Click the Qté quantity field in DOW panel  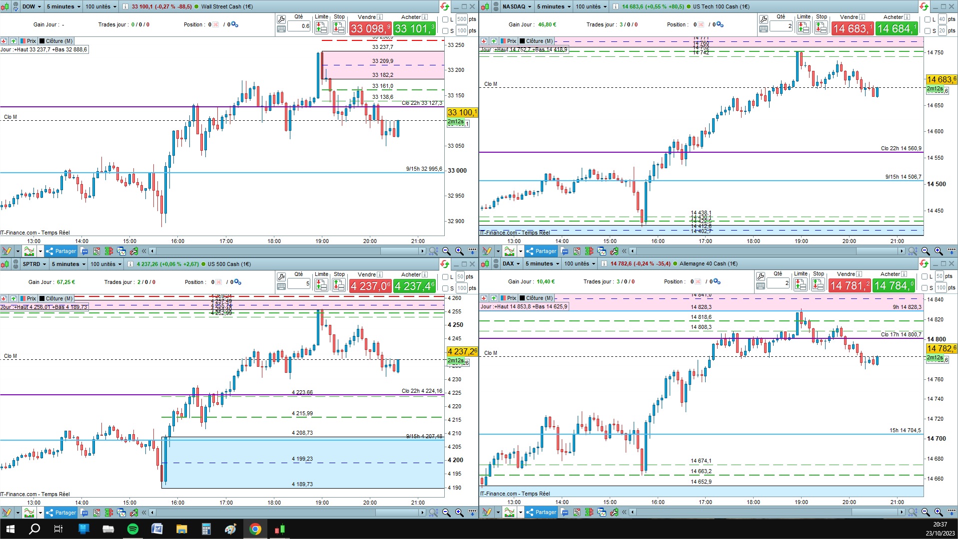[x=299, y=26]
